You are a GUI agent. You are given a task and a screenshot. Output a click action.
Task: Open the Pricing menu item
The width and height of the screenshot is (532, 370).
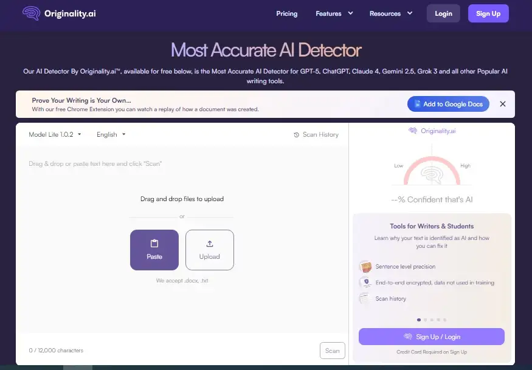(286, 13)
